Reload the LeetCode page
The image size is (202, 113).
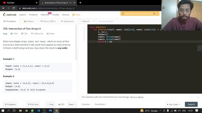point(14,8)
